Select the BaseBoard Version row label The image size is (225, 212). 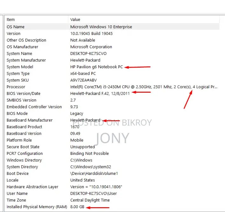click(x=24, y=134)
